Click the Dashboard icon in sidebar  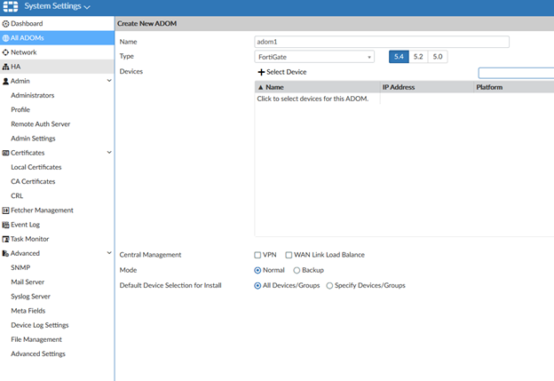[5, 23]
